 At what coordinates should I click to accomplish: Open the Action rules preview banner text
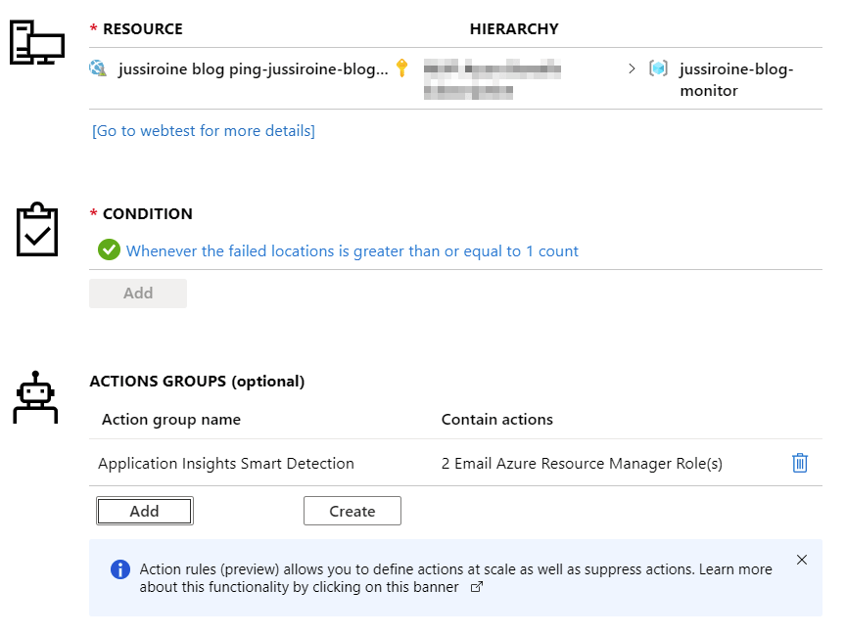click(455, 578)
